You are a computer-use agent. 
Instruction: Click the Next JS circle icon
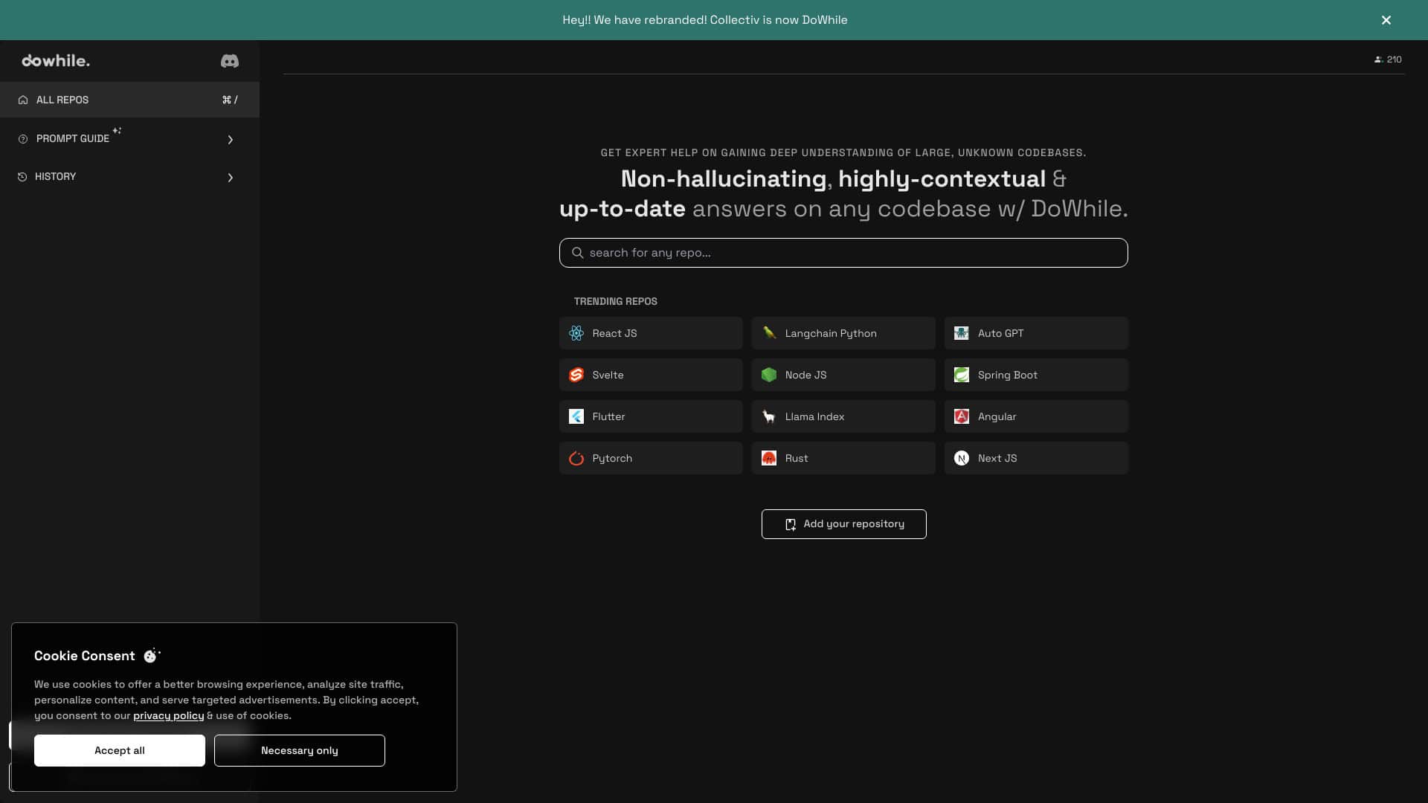point(962,458)
